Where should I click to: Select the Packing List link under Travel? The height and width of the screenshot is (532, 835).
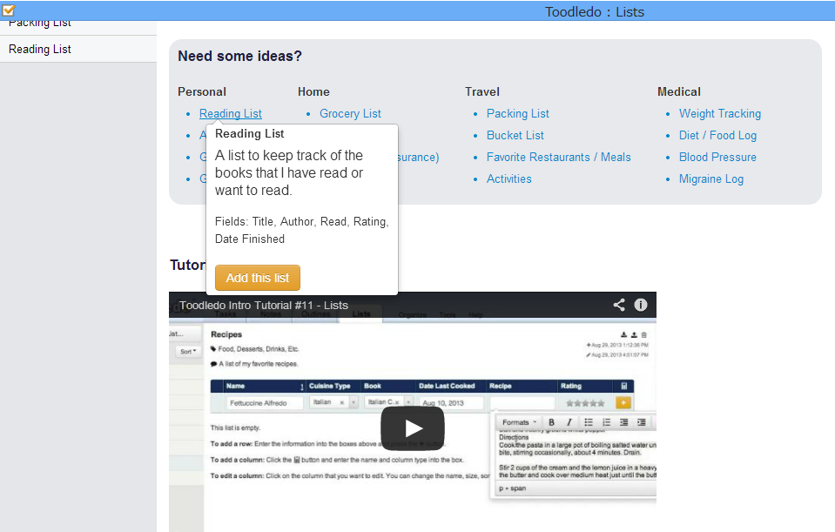(517, 113)
